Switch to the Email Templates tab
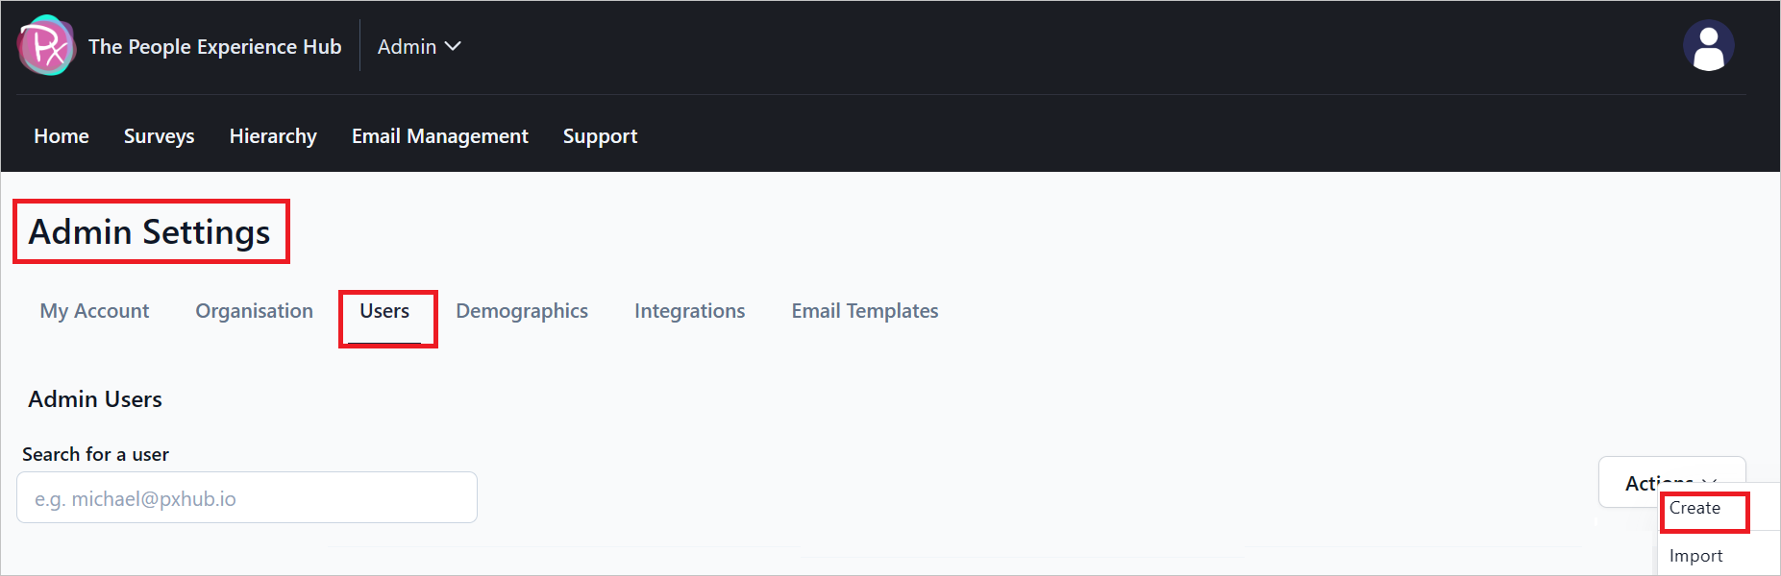1781x576 pixels. (865, 311)
